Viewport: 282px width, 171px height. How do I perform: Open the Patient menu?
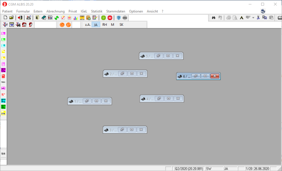[x=8, y=11]
